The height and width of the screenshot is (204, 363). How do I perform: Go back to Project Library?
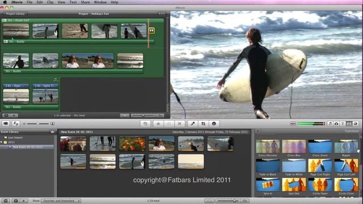15,14
